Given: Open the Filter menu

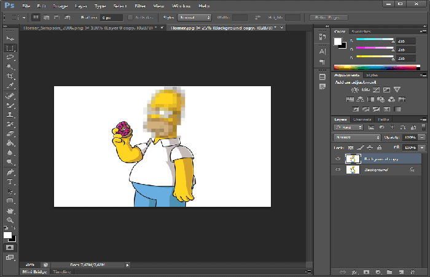Looking at the screenshot, I should click(140, 6).
